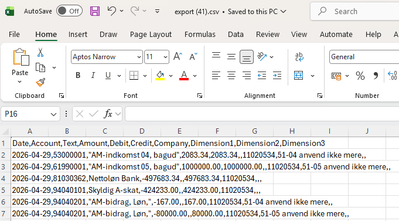The image size is (399, 221).
Task: Open Merge & Center dropdown arrow
Action: pyautogui.click(x=312, y=76)
